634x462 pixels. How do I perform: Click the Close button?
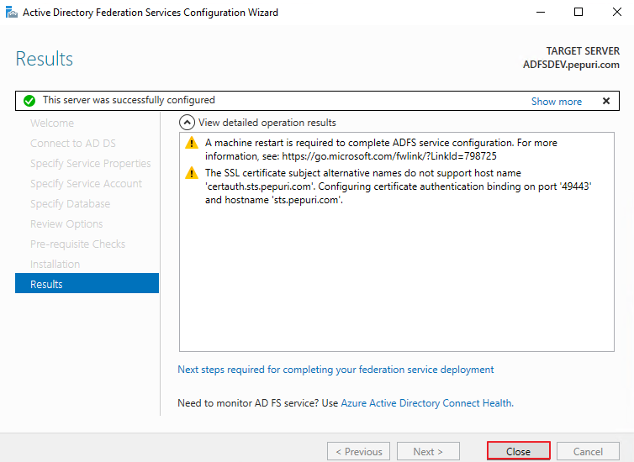pos(518,451)
